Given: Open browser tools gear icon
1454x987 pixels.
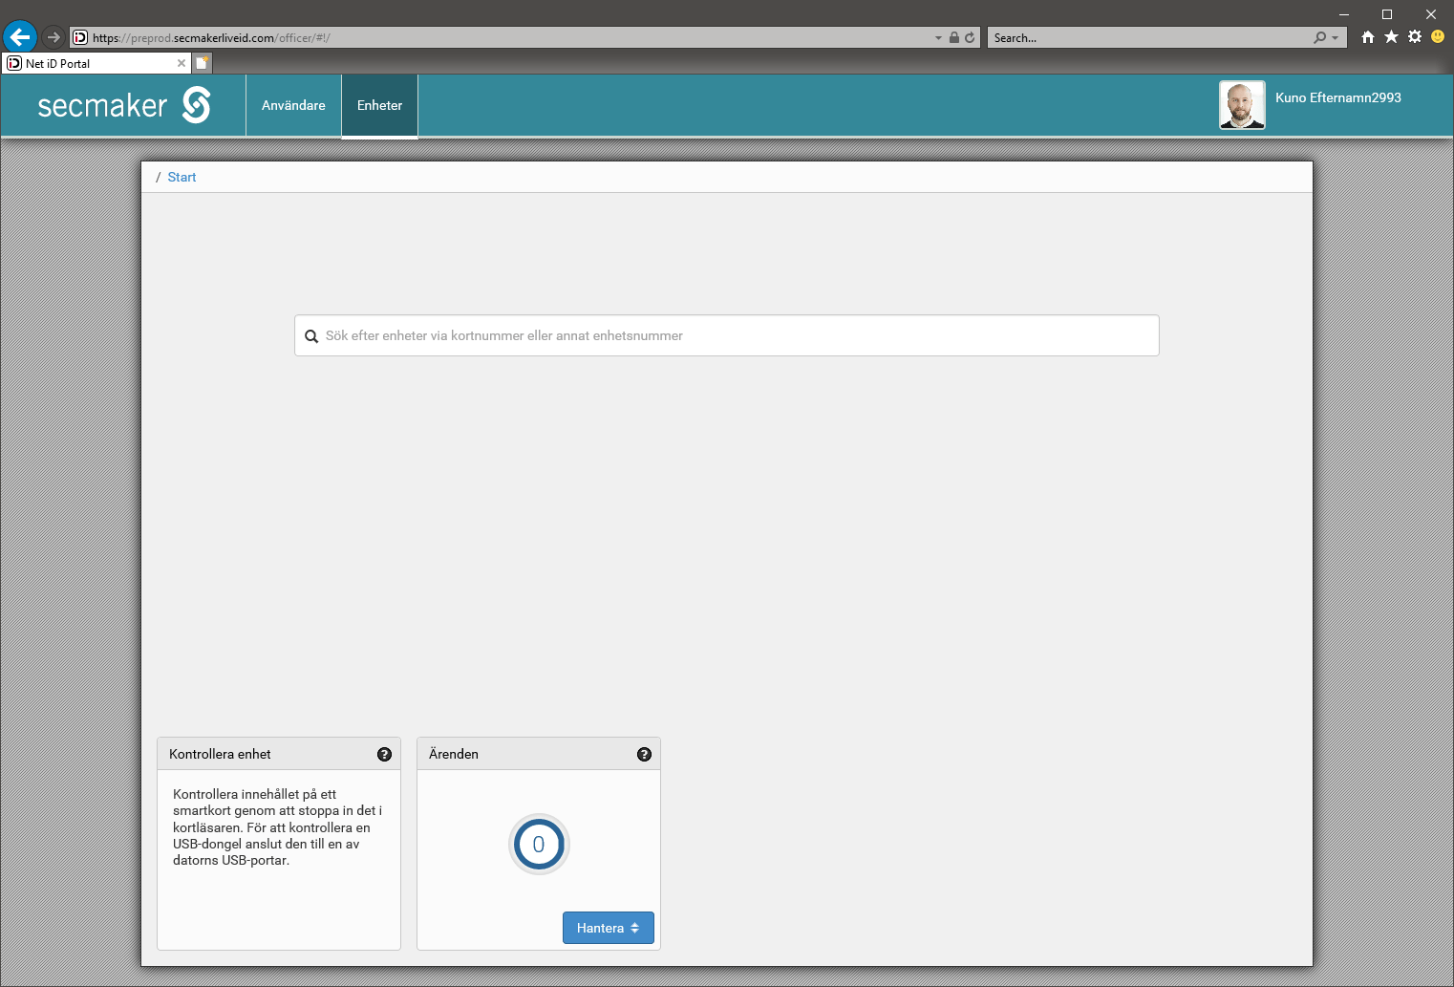Looking at the screenshot, I should 1415,37.
